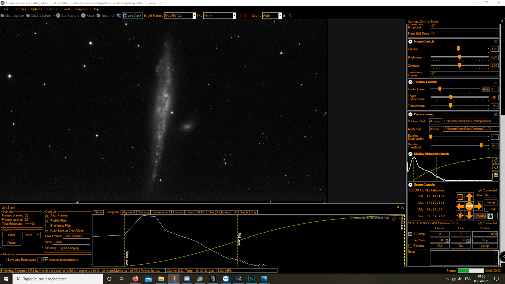
Task: Clear the live stack with the Clear button
Action: click(11, 235)
